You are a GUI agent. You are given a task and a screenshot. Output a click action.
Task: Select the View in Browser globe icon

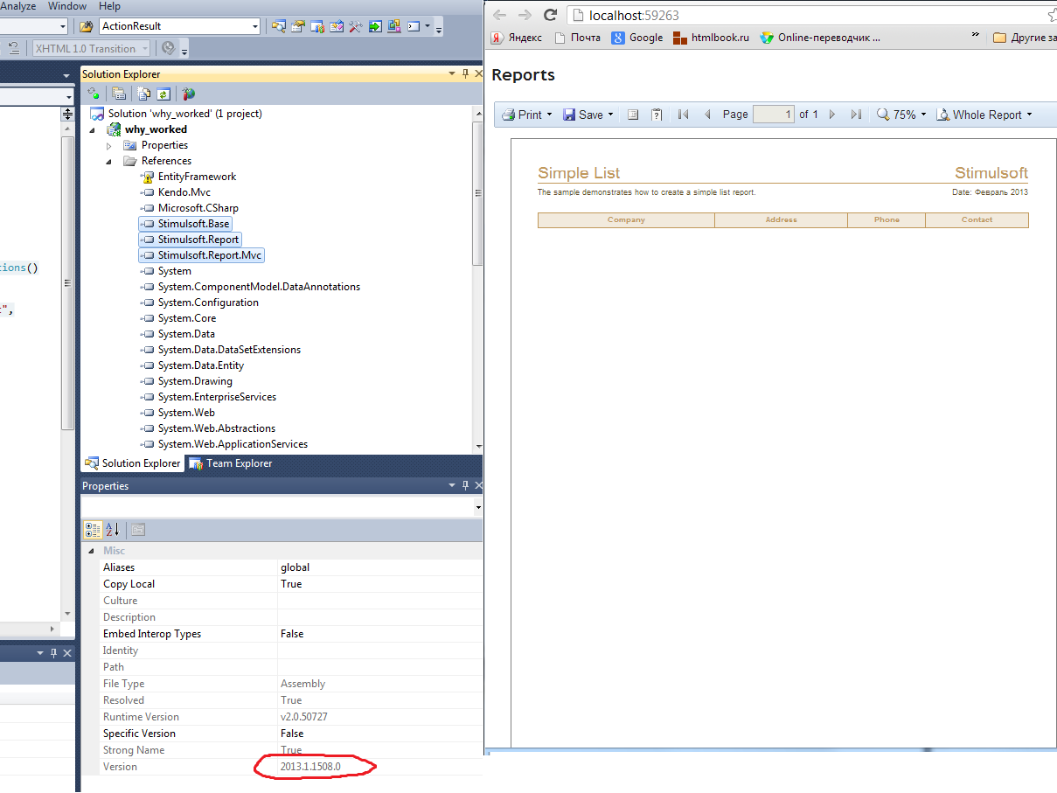coord(188,94)
